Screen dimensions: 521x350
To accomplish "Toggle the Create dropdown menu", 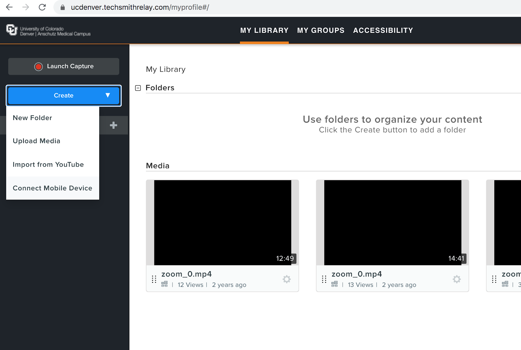I will pyautogui.click(x=64, y=96).
